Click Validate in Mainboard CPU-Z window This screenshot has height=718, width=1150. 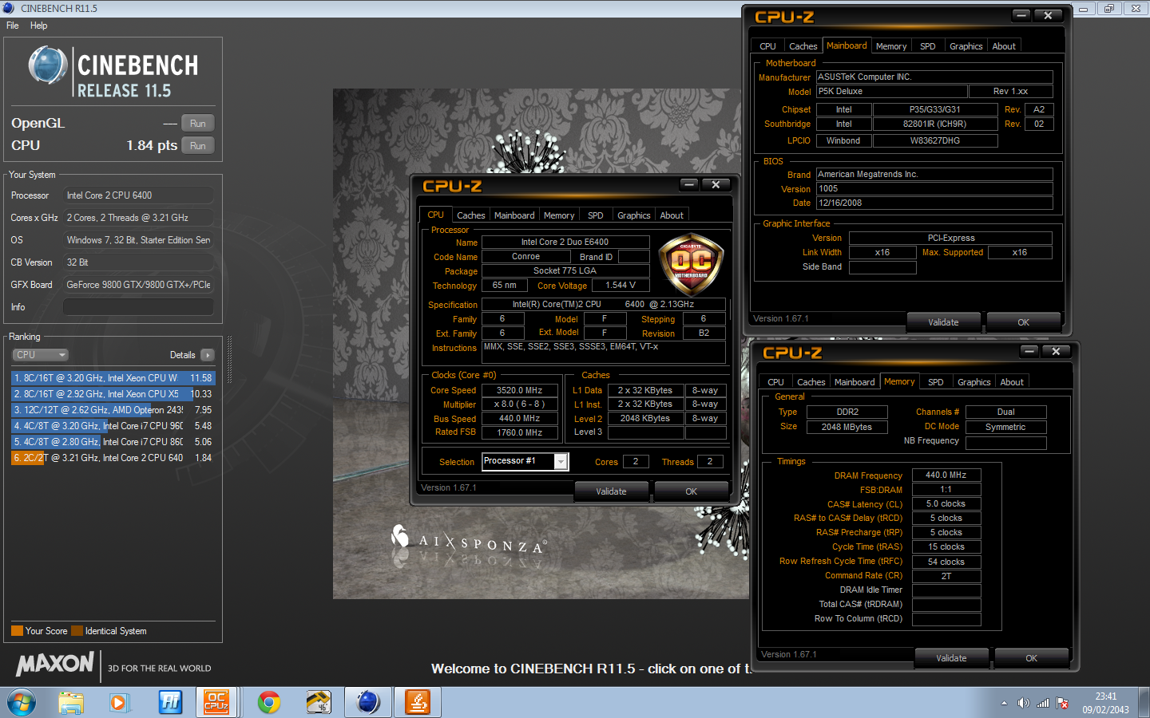pyautogui.click(x=943, y=322)
